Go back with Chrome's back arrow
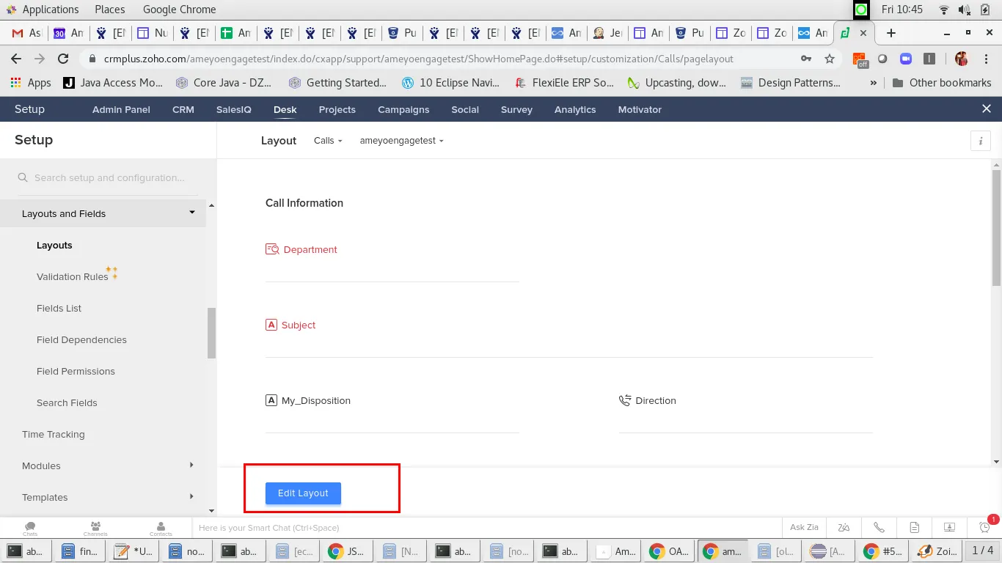 click(x=16, y=59)
